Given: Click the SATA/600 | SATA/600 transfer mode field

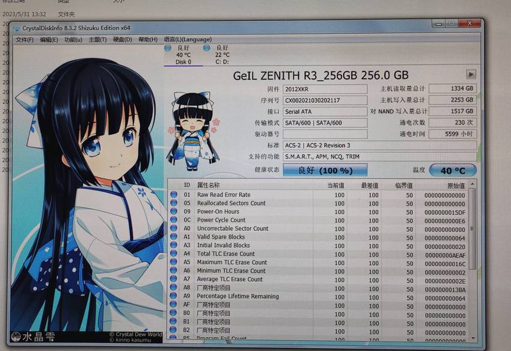Looking at the screenshot, I should click(325, 123).
